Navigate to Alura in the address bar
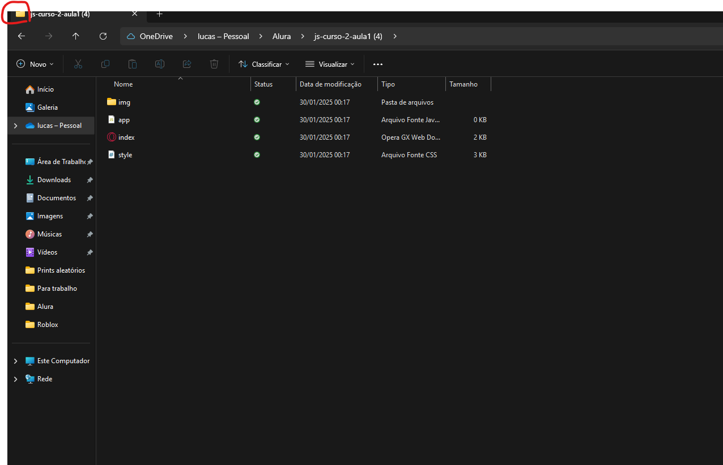 click(282, 36)
